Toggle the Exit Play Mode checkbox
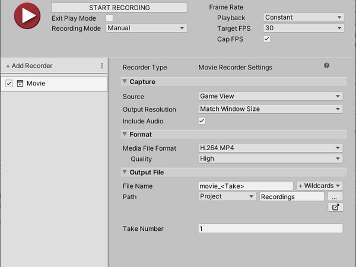This screenshot has width=356, height=267. point(109,18)
